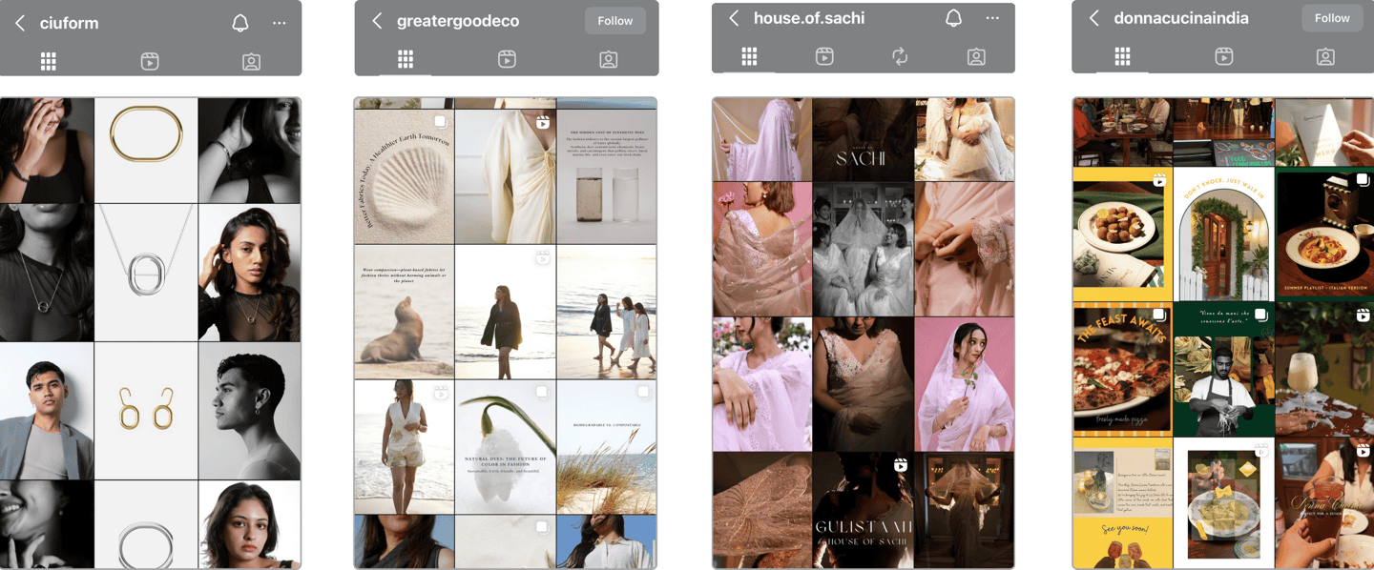
Task: Click the donnacucinaindia username title
Action: click(x=1181, y=18)
